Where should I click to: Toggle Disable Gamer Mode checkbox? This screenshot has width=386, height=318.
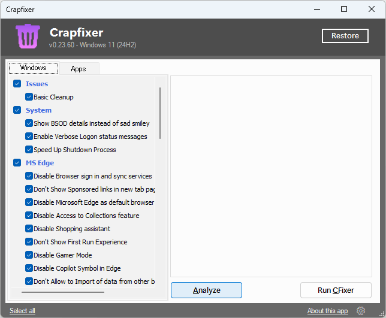[x=29, y=255]
